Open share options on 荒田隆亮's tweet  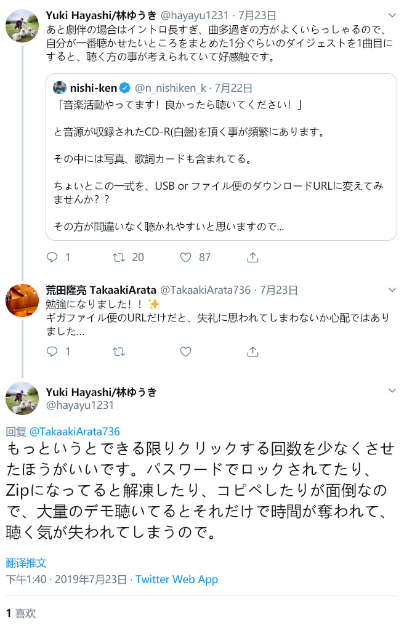click(x=252, y=351)
